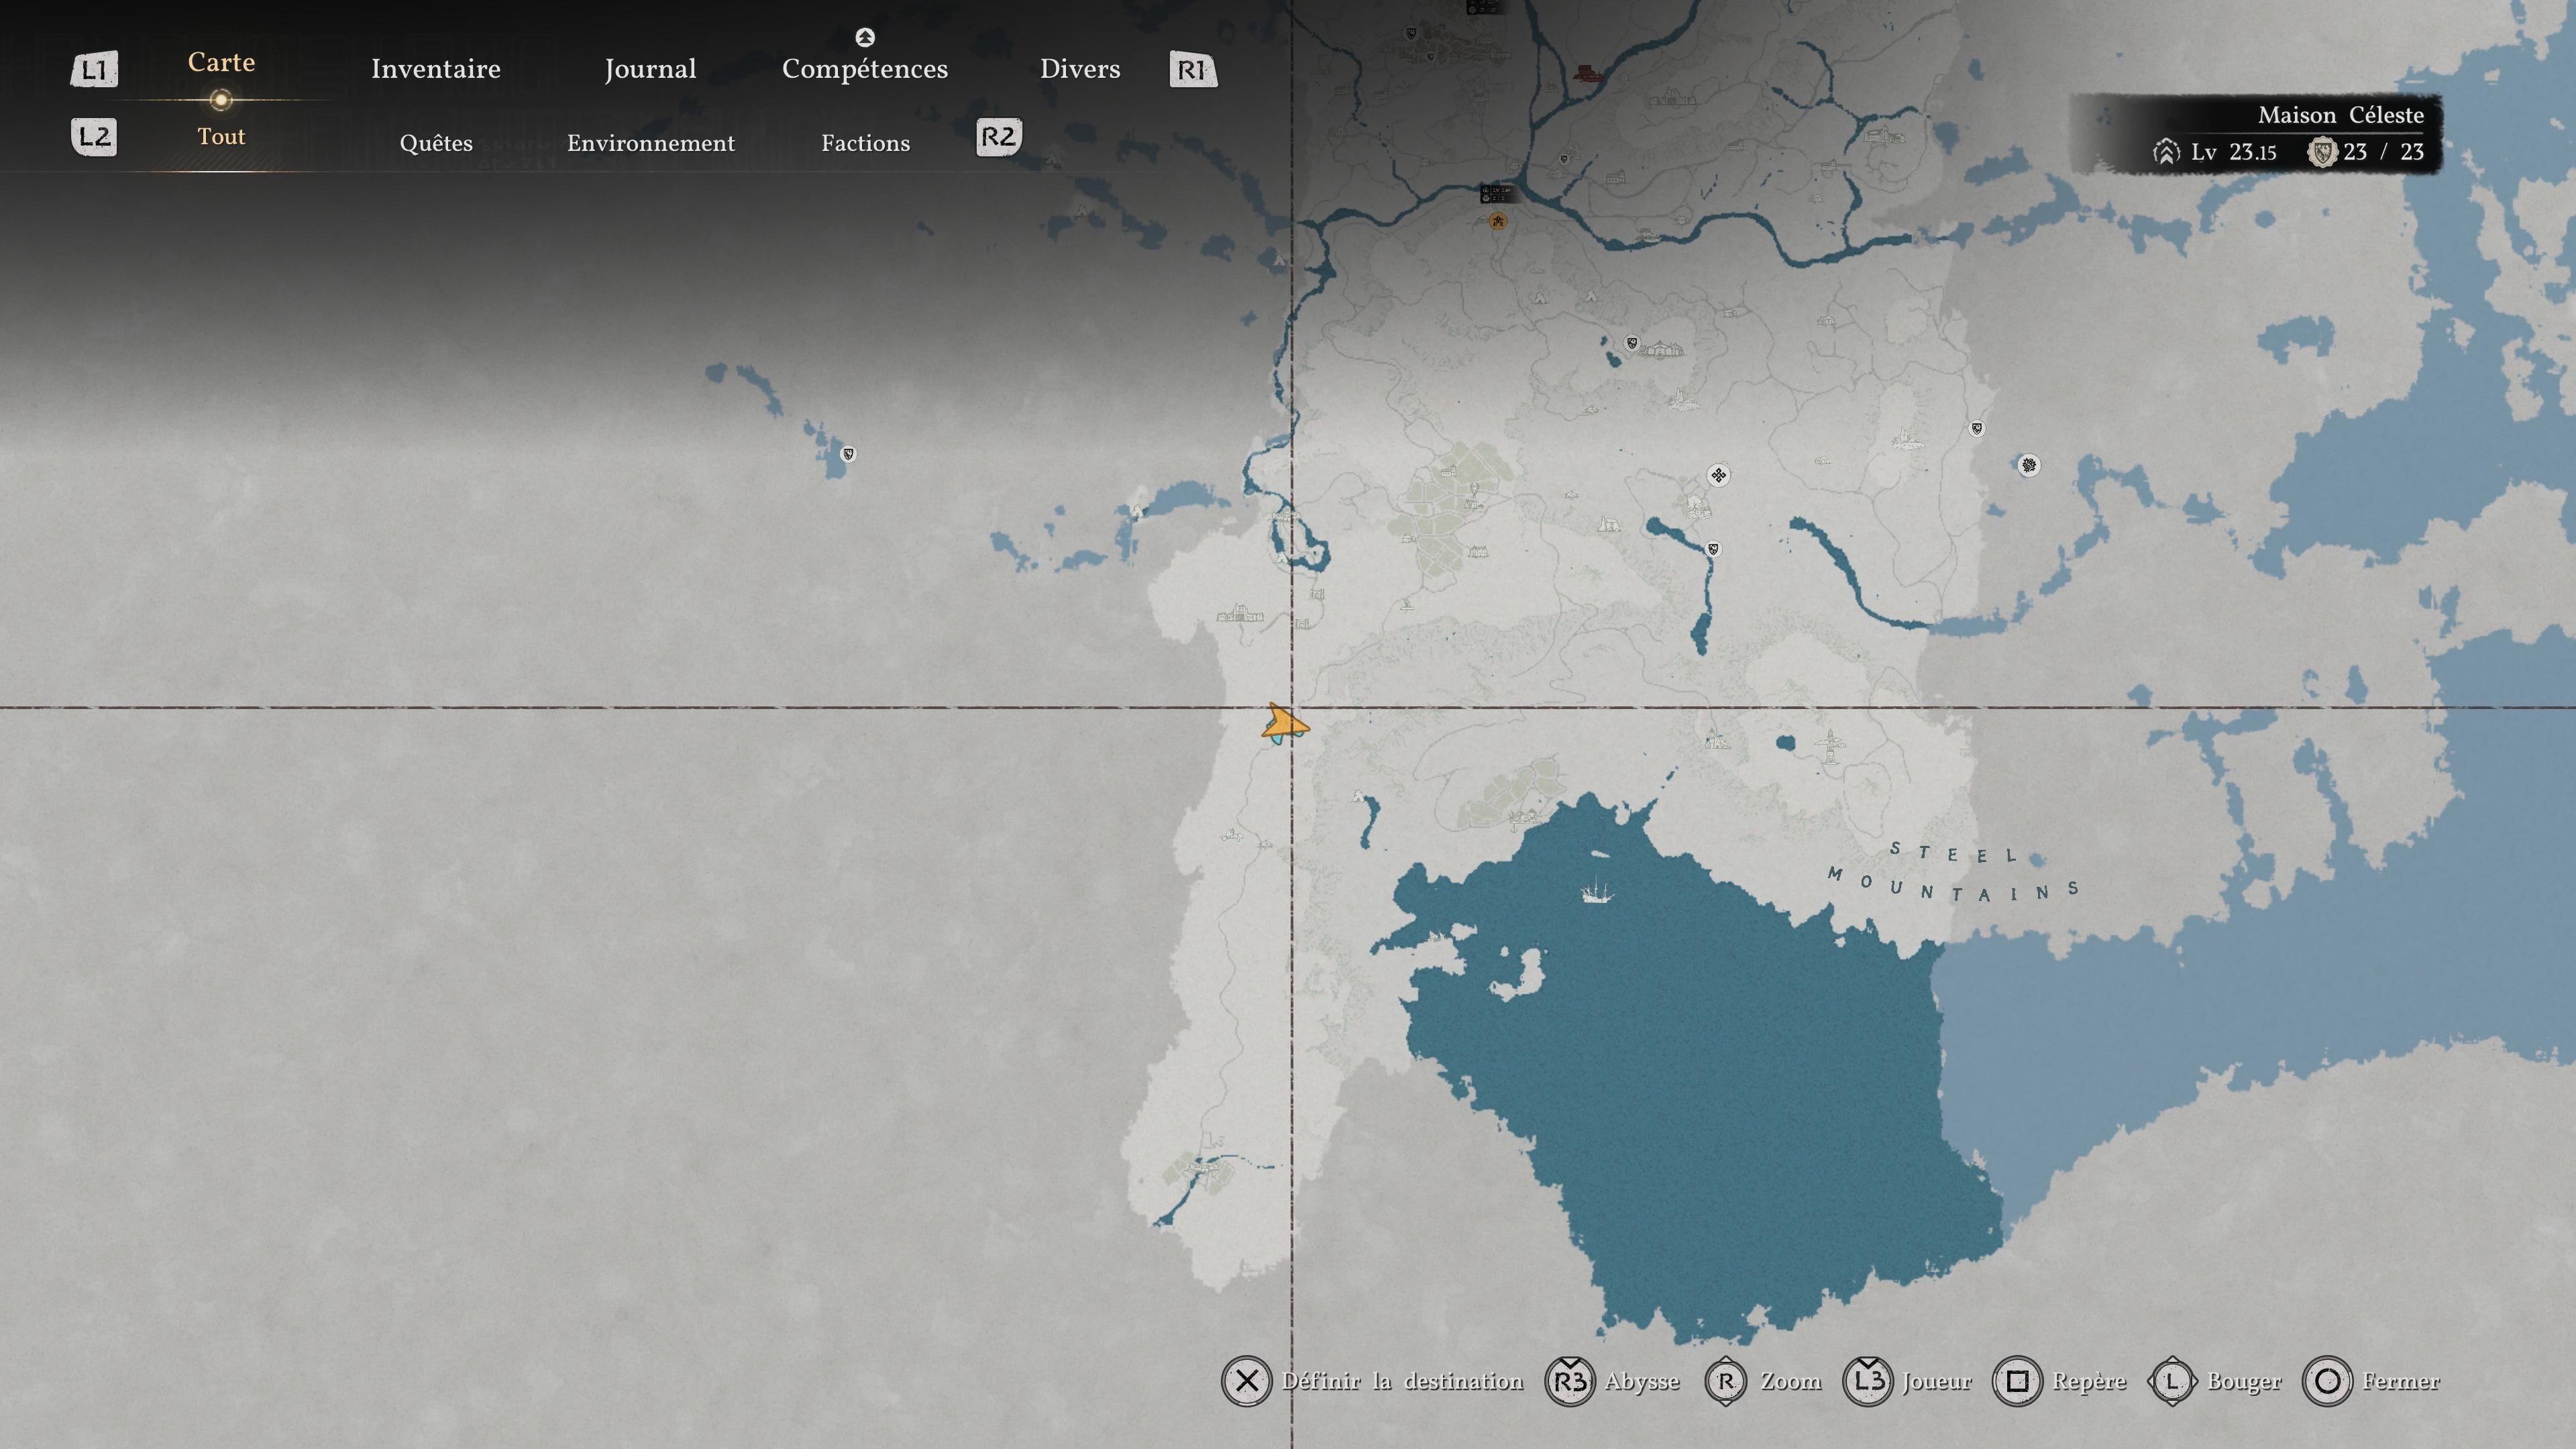Click the up-arrow badge above Compétences
The width and height of the screenshot is (2576, 1449).
(x=865, y=37)
